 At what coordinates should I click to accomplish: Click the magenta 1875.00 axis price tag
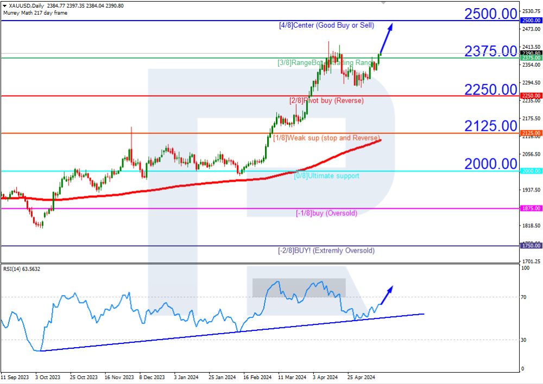(x=531, y=208)
